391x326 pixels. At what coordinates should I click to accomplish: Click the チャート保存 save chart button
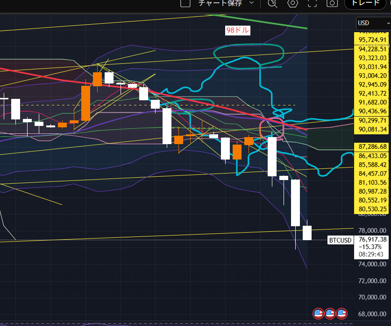click(x=220, y=3)
